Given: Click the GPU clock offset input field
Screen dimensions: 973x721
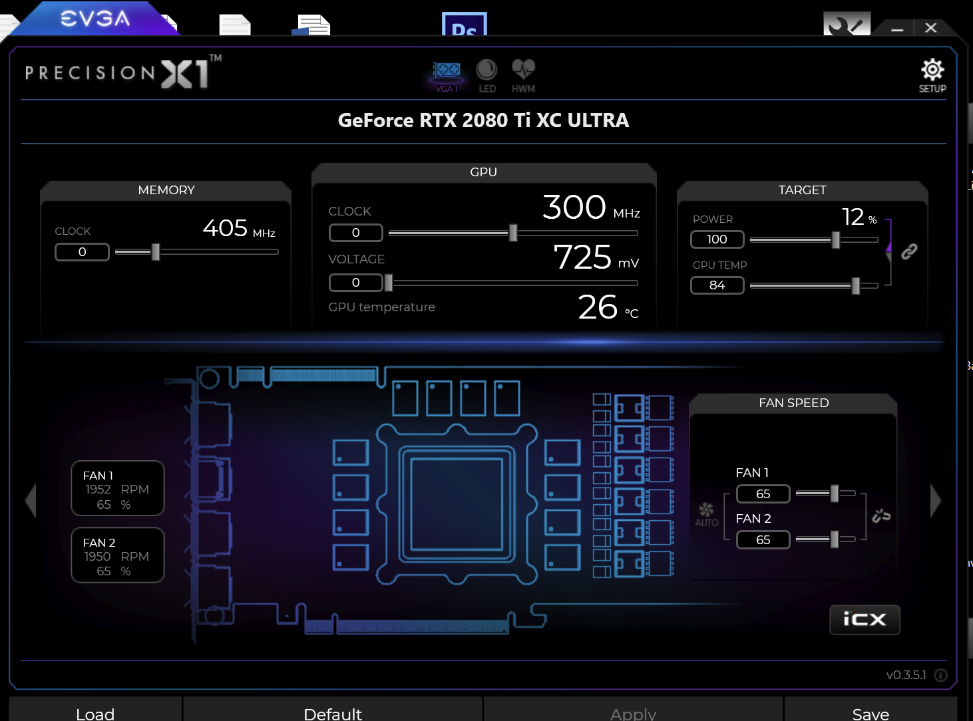Looking at the screenshot, I should coord(356,233).
